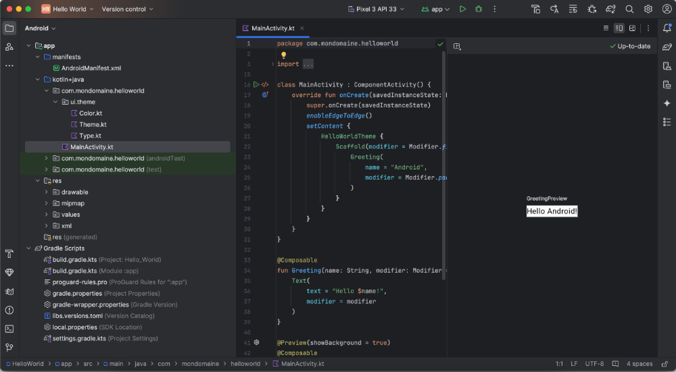Screen dimensions: 676x372
Task: Click the intention lightbulb in the editor
Action: pyautogui.click(x=284, y=55)
